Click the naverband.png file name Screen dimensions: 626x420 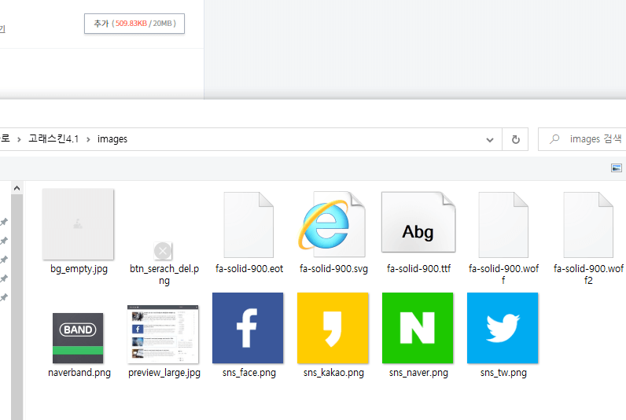(x=79, y=373)
